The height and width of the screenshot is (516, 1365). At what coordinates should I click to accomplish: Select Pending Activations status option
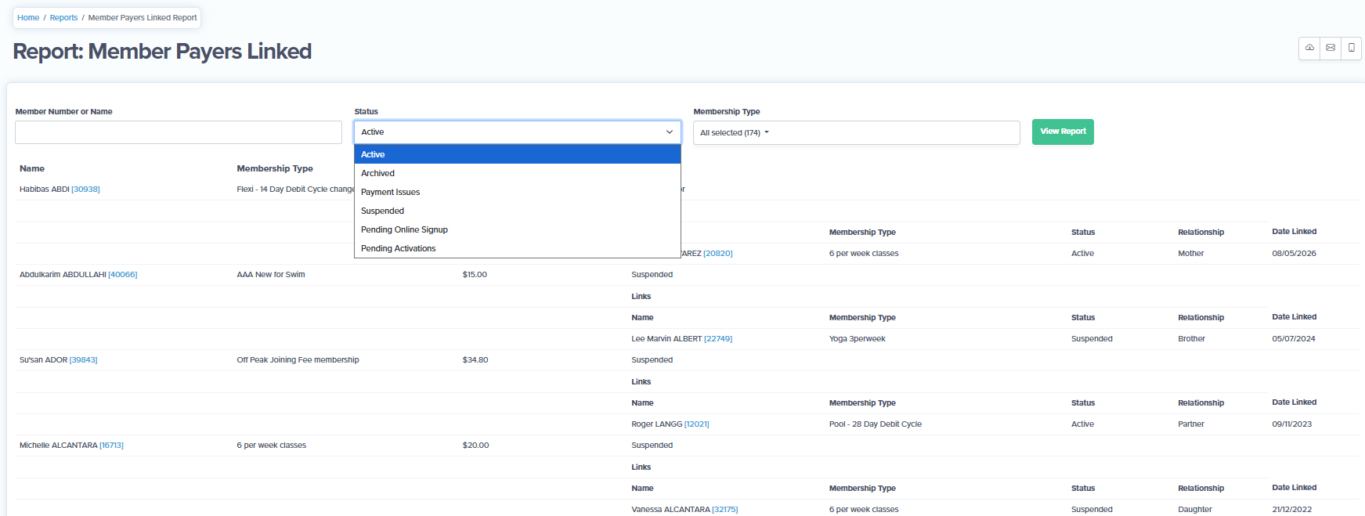(518, 248)
